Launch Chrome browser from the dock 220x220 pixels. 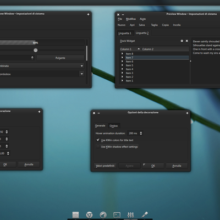tap(89, 215)
